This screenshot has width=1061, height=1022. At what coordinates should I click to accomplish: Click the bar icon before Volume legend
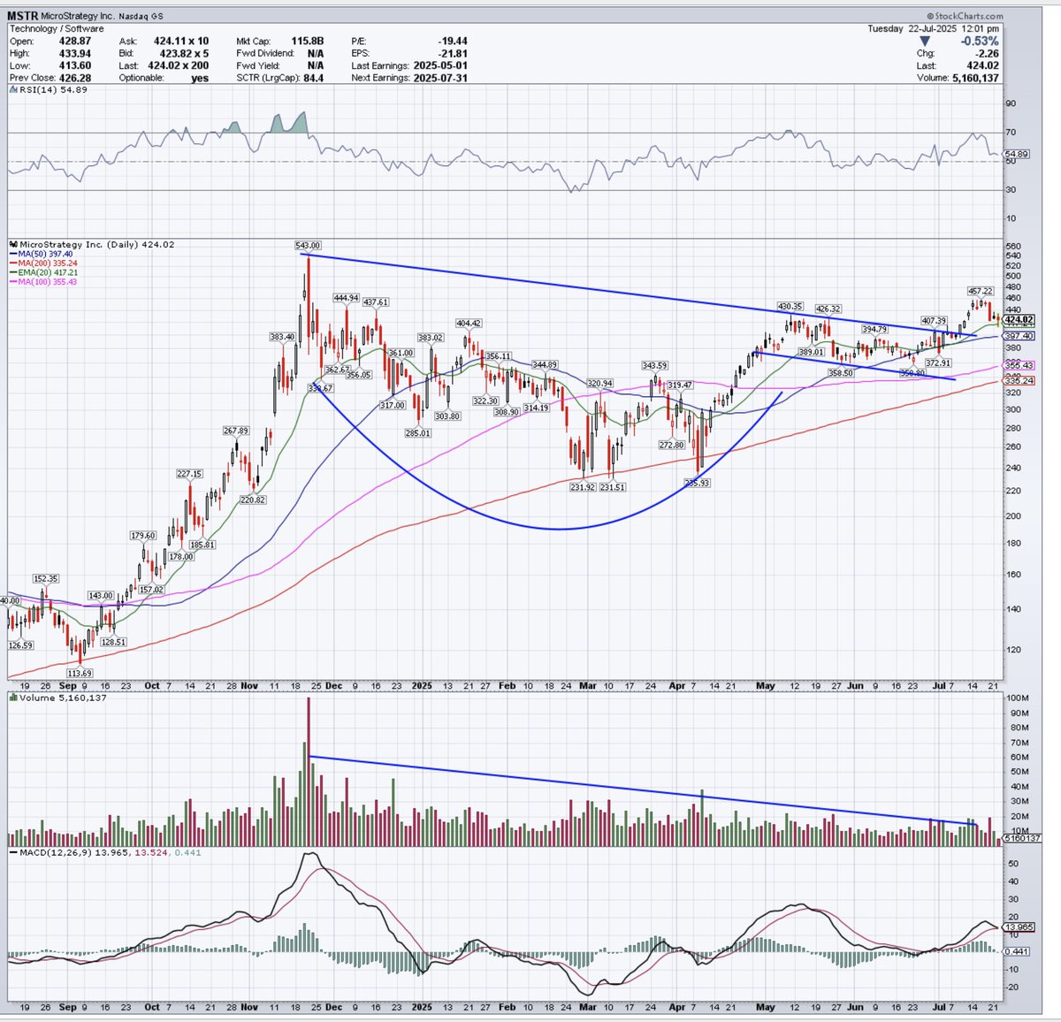click(12, 698)
